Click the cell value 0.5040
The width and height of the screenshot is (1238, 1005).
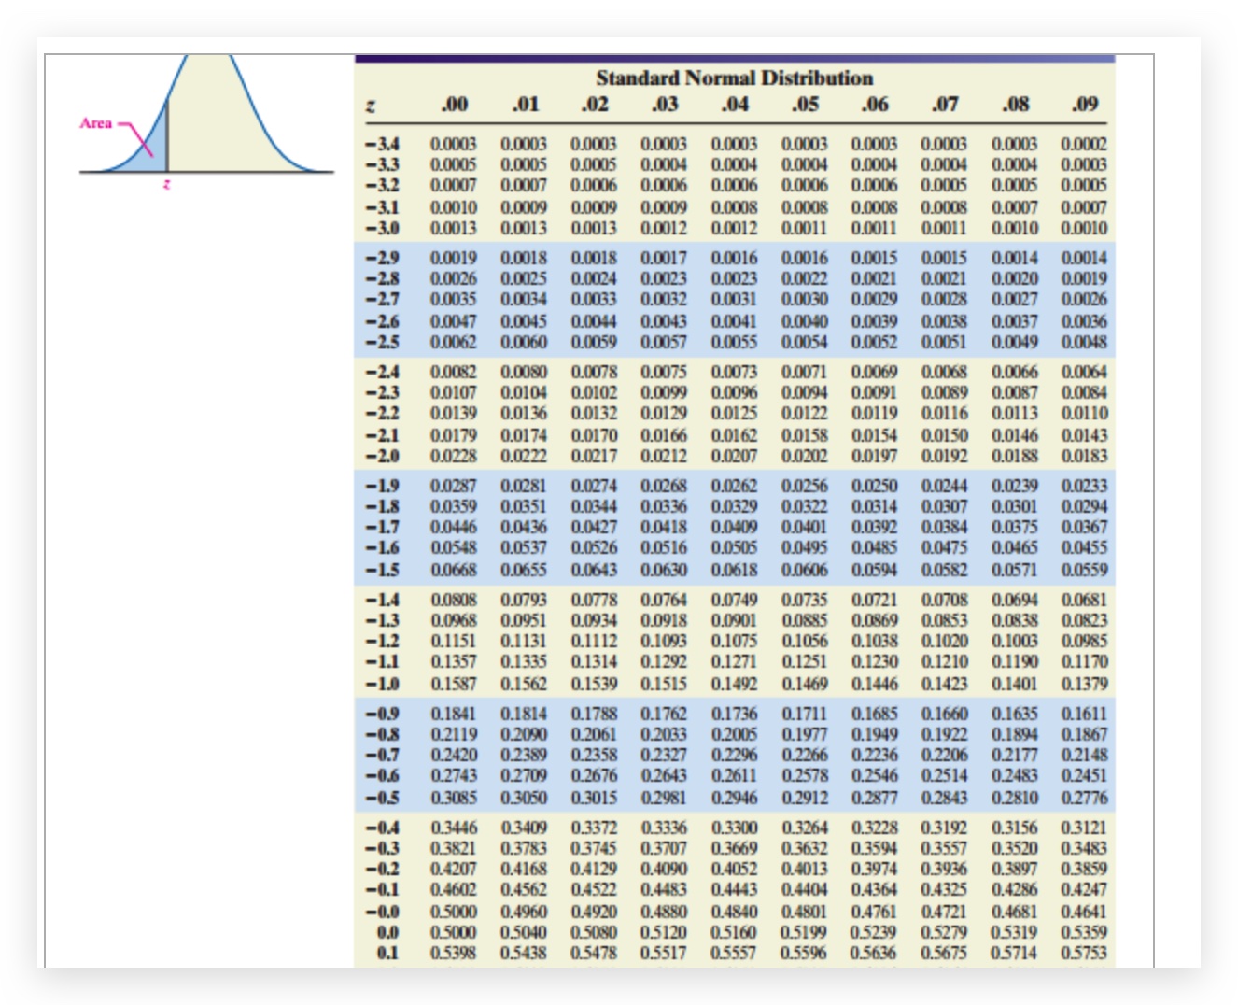pos(525,932)
